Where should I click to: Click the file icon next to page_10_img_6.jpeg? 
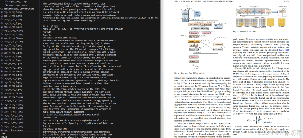pos(2,130)
